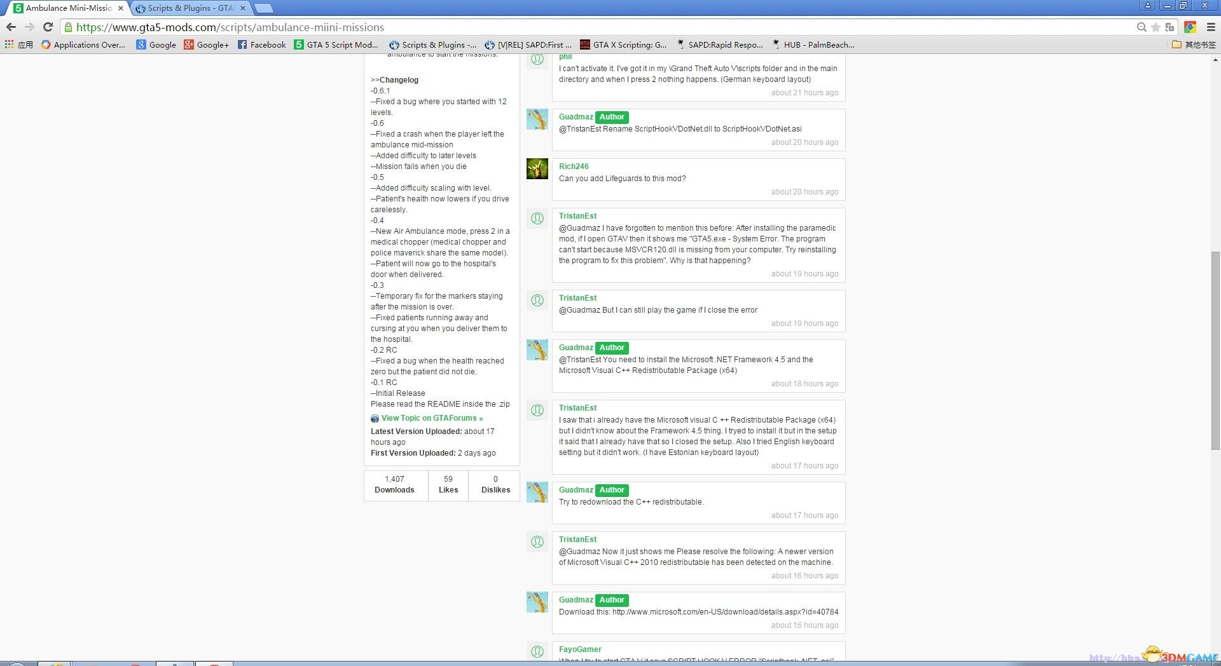Click the 59 Likes counter
The width and height of the screenshot is (1221, 666).
coord(448,484)
